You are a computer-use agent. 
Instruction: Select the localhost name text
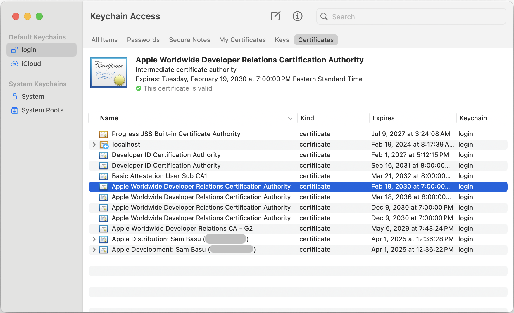coord(126,144)
